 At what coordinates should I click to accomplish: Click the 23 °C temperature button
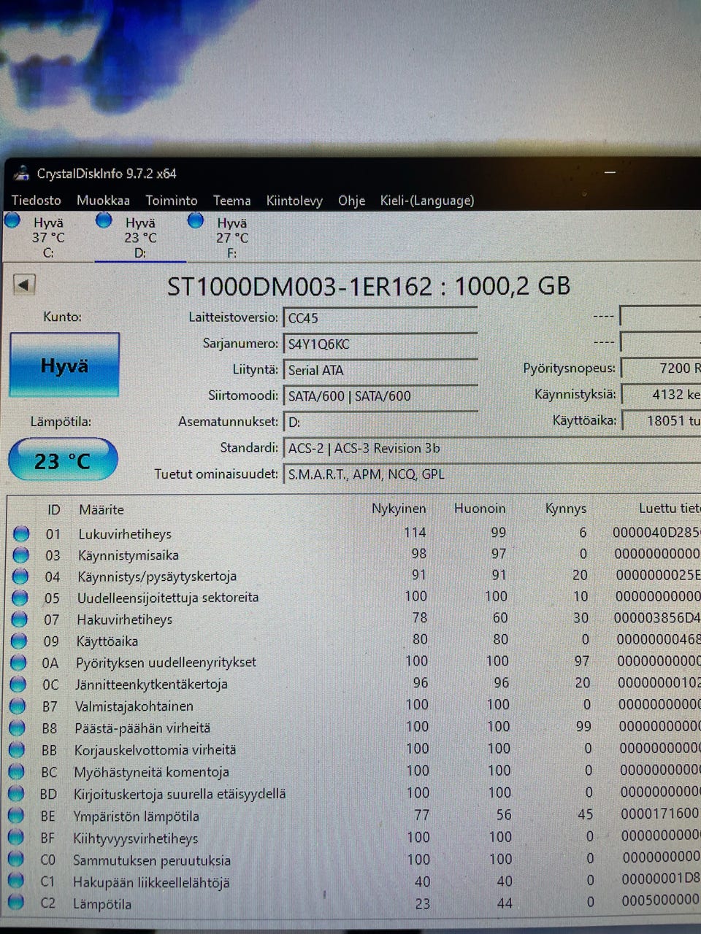63,460
